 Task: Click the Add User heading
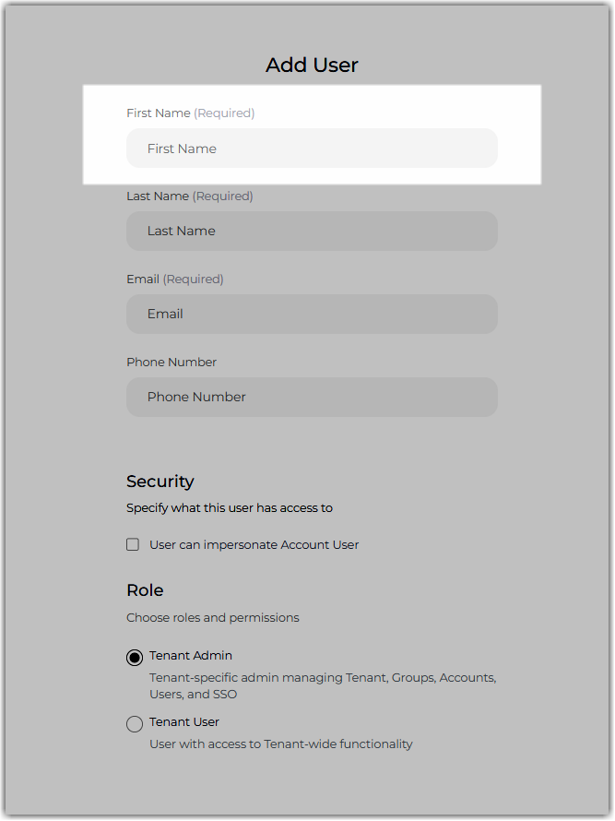[x=312, y=65]
